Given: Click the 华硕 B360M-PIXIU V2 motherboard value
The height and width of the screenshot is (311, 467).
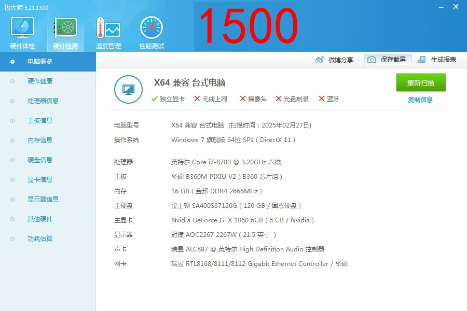Looking at the screenshot, I should [x=227, y=176].
